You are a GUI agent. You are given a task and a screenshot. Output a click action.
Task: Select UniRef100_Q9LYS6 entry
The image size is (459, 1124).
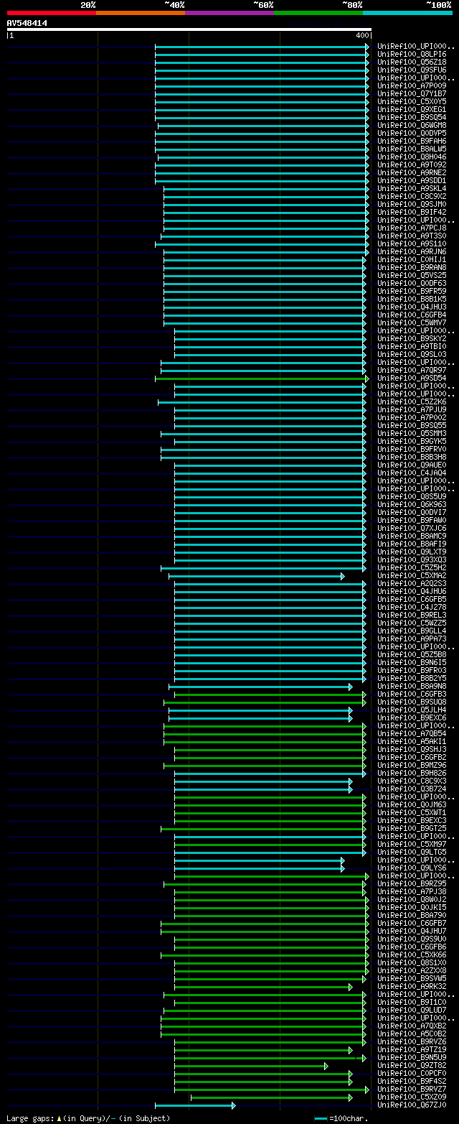[x=412, y=868]
